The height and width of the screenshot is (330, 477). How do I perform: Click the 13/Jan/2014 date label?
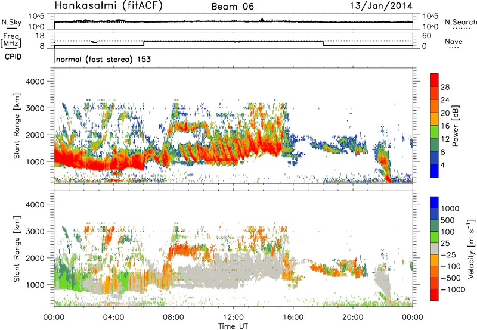(x=381, y=6)
